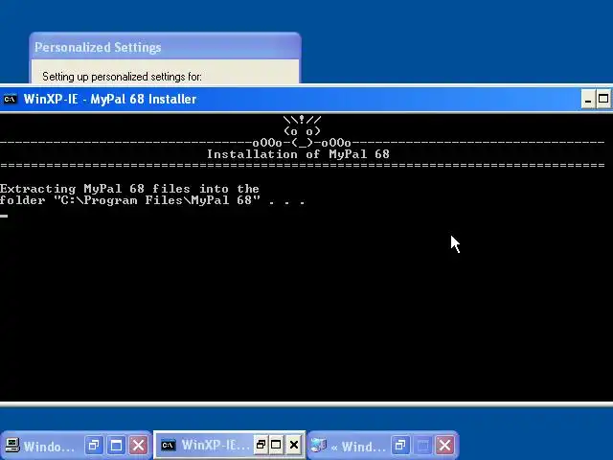This screenshot has width=613, height=460.
Task: Maximize the 'WinXP-IE...' bottom window tab
Action: click(x=276, y=445)
